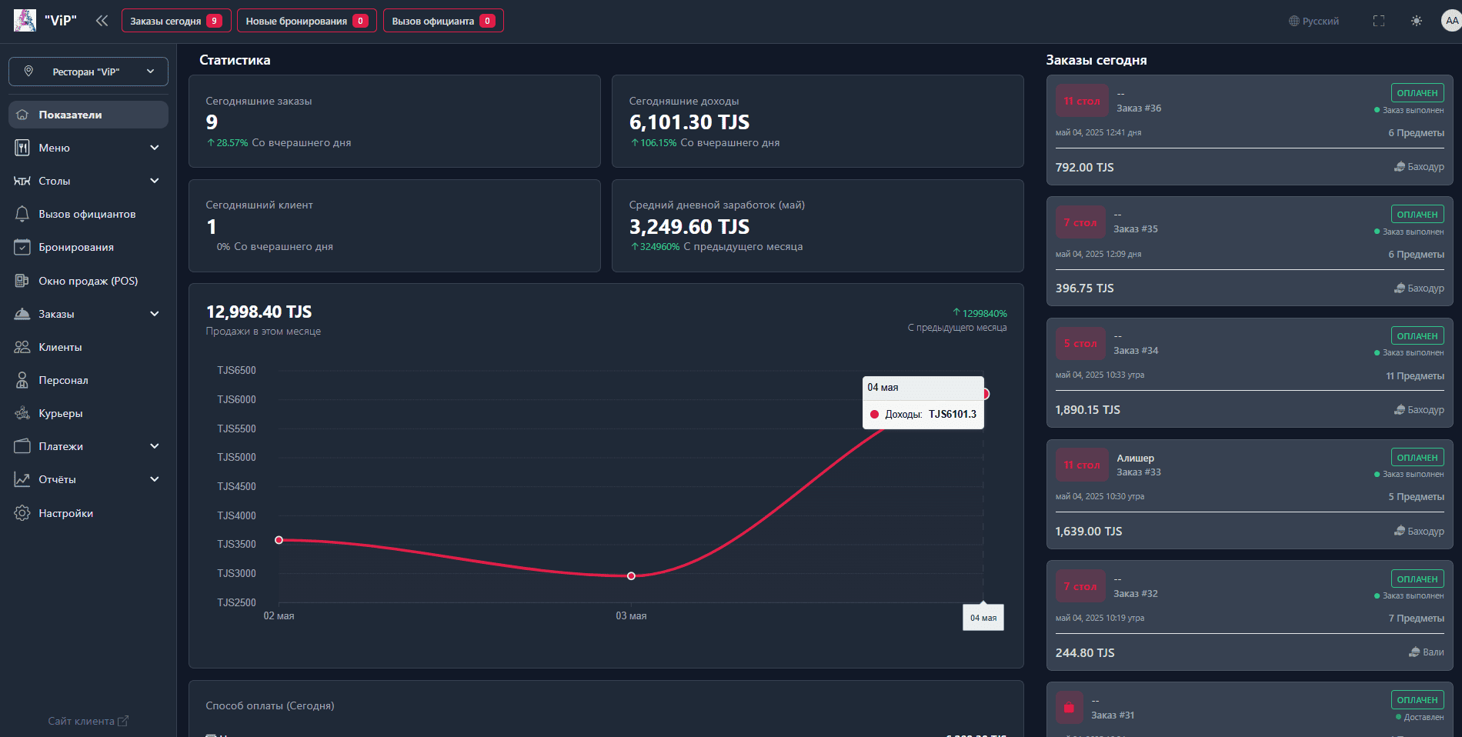Expand the Отчёты submenu chevron

(155, 479)
